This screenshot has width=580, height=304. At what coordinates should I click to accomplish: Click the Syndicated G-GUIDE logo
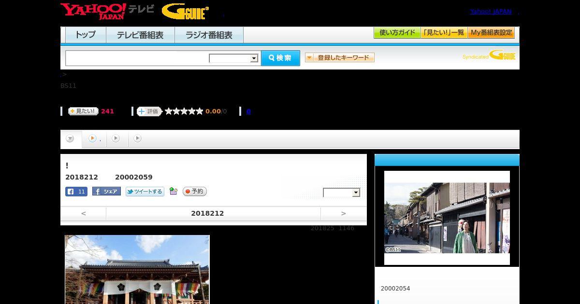pyautogui.click(x=489, y=55)
